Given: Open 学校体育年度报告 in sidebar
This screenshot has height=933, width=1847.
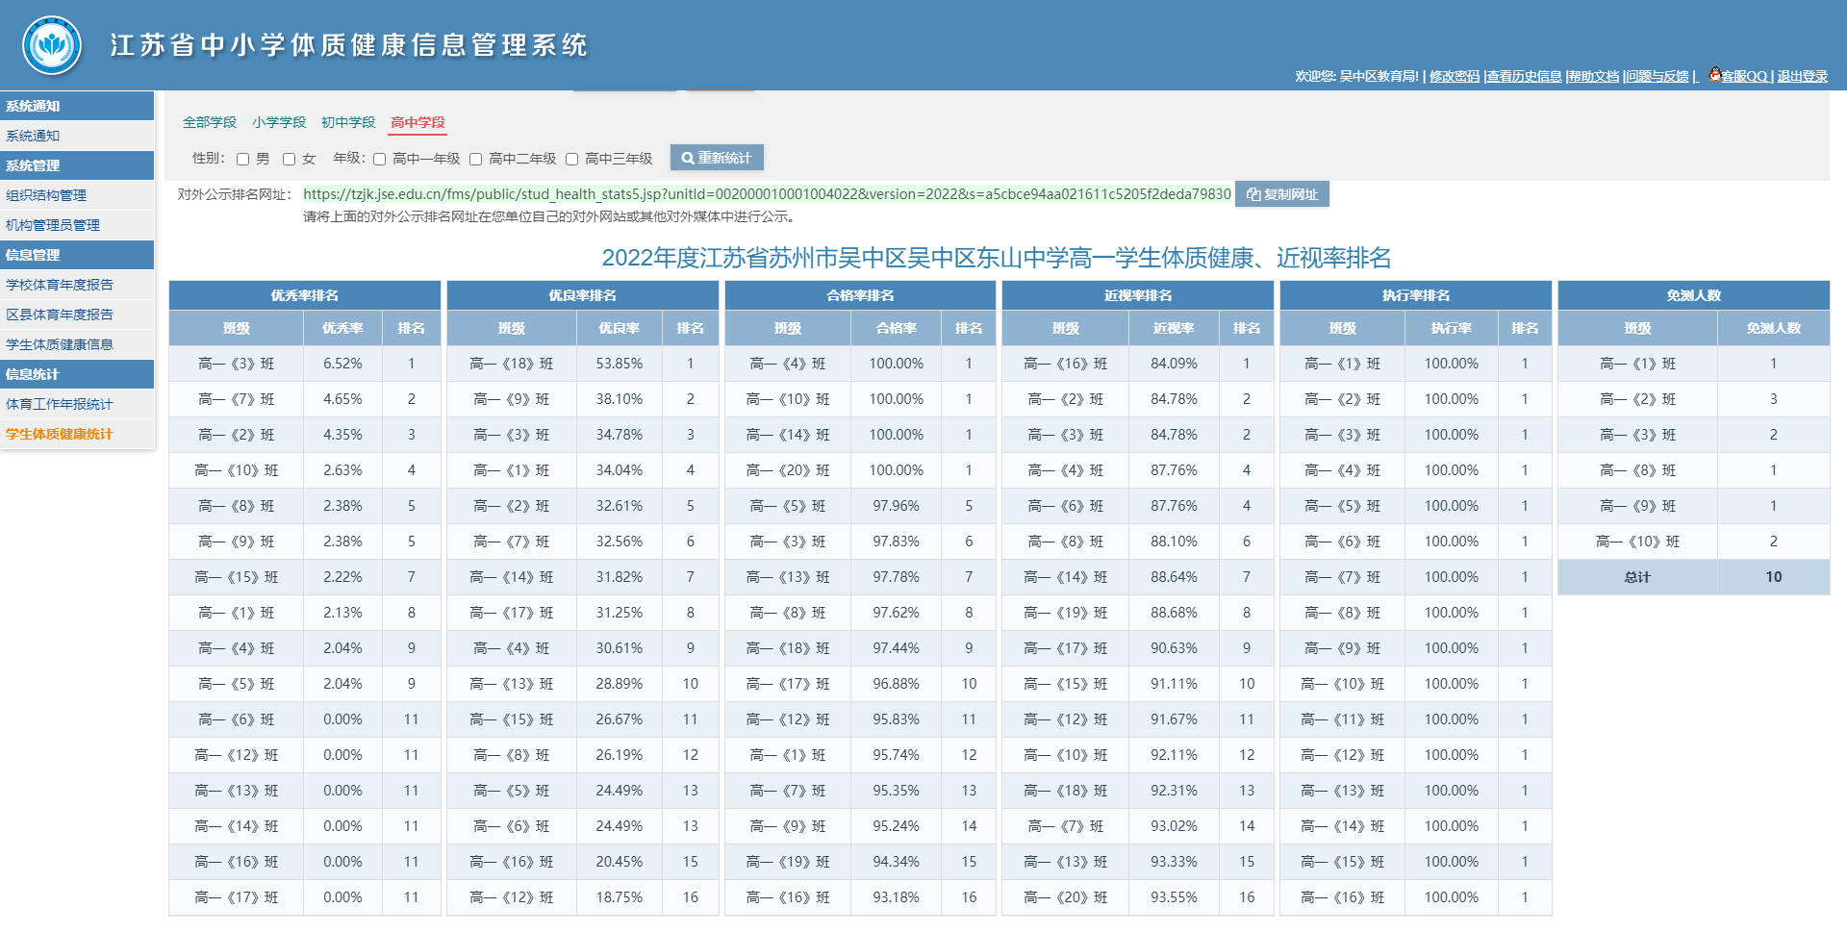Looking at the screenshot, I should point(77,285).
